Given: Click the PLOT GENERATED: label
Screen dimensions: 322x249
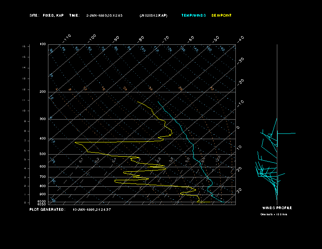Looking at the screenshot, I should coord(48,210).
